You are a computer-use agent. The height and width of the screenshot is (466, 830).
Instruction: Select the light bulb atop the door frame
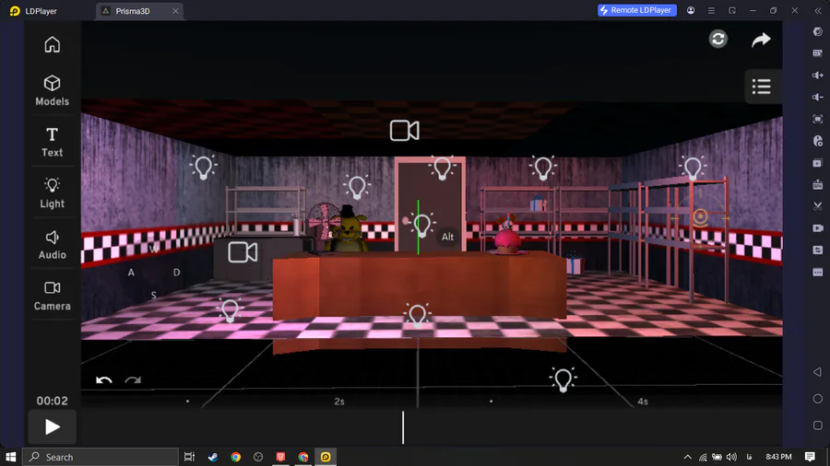coord(442,169)
